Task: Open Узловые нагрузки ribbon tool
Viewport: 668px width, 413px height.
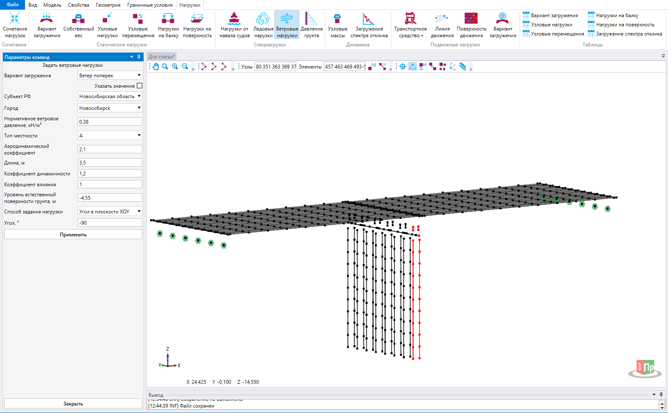Action: pos(107,25)
